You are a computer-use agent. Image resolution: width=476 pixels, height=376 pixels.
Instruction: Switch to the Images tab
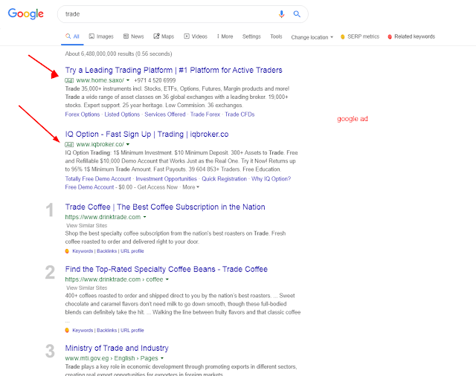101,36
